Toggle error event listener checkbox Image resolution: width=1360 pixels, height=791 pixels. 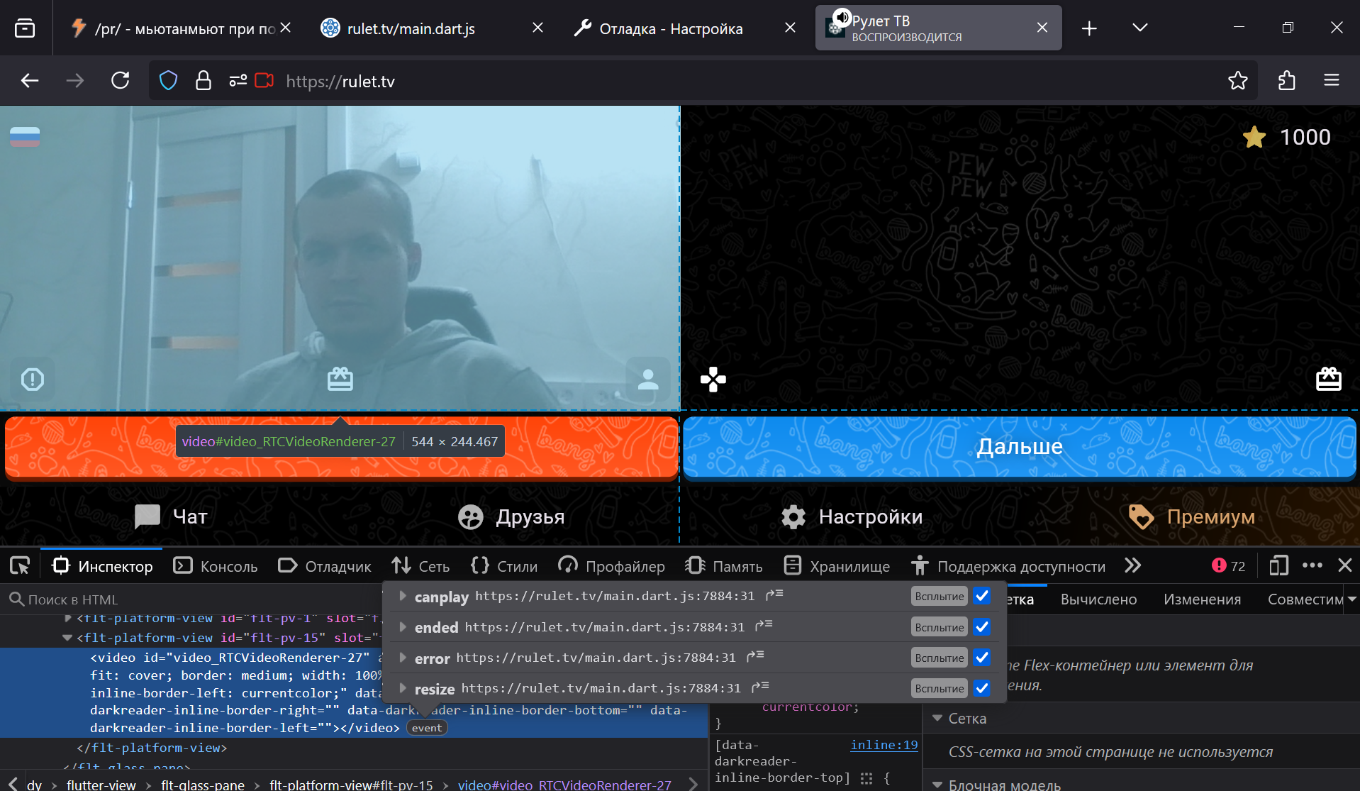tap(982, 658)
